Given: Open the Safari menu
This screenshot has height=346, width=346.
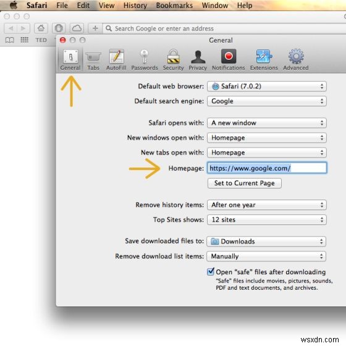Looking at the screenshot, I should point(36,6).
